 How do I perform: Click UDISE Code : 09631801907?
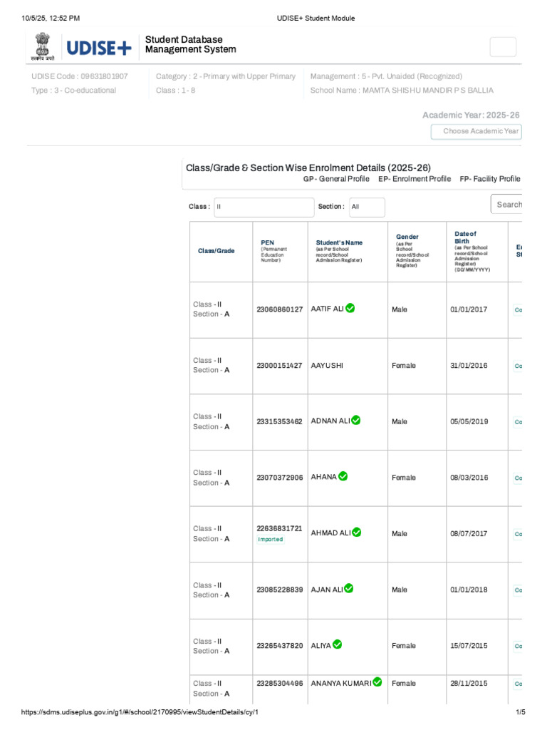pyautogui.click(x=80, y=76)
